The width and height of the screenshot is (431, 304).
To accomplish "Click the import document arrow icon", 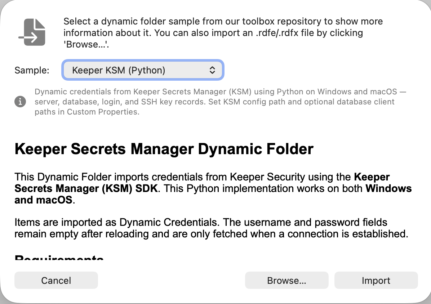I will [32, 32].
